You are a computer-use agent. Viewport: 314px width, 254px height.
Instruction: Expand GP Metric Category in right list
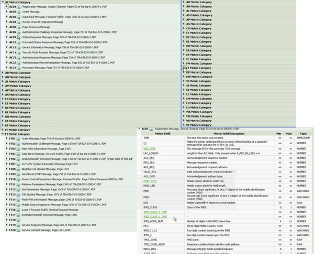(x=184, y=72)
